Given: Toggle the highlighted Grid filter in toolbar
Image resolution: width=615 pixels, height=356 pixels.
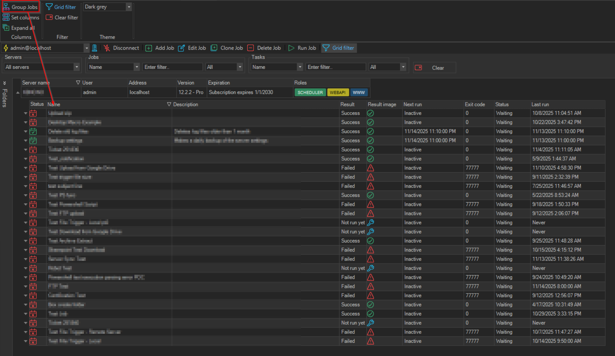Looking at the screenshot, I should coord(338,48).
